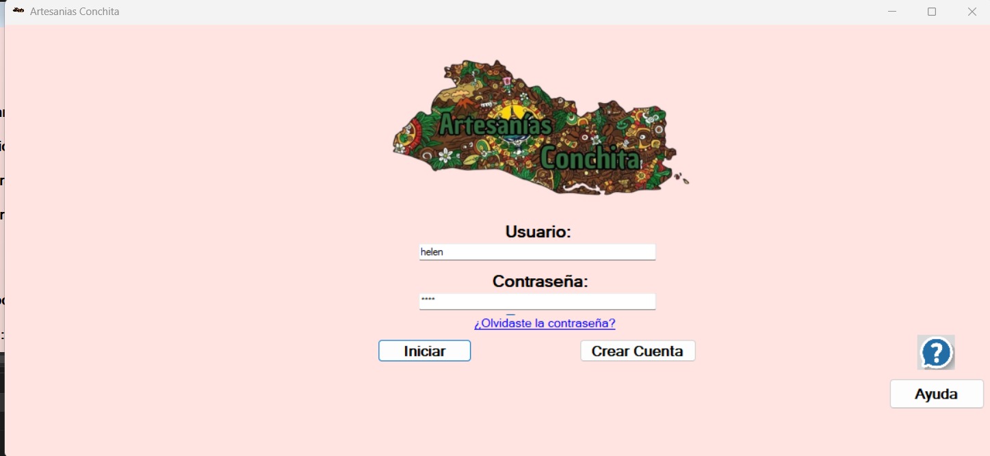Image resolution: width=990 pixels, height=456 pixels.
Task: Minimize the Artesanias Conchita window
Action: (x=892, y=12)
